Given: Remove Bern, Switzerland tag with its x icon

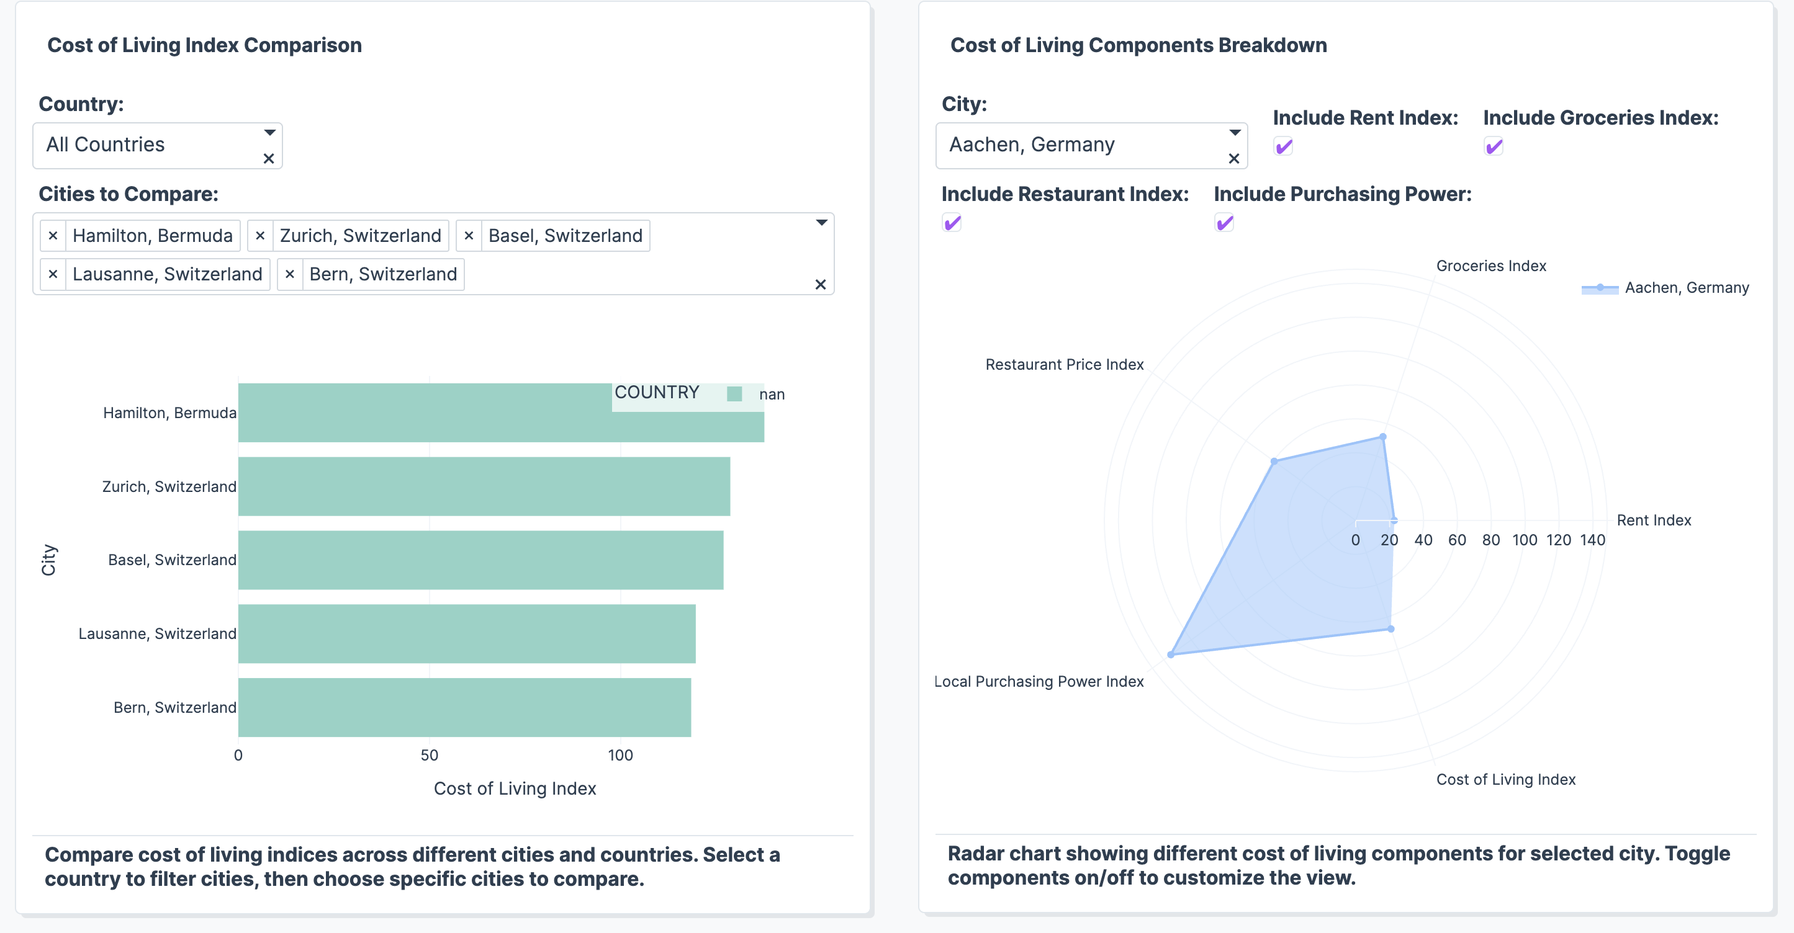Looking at the screenshot, I should [290, 274].
